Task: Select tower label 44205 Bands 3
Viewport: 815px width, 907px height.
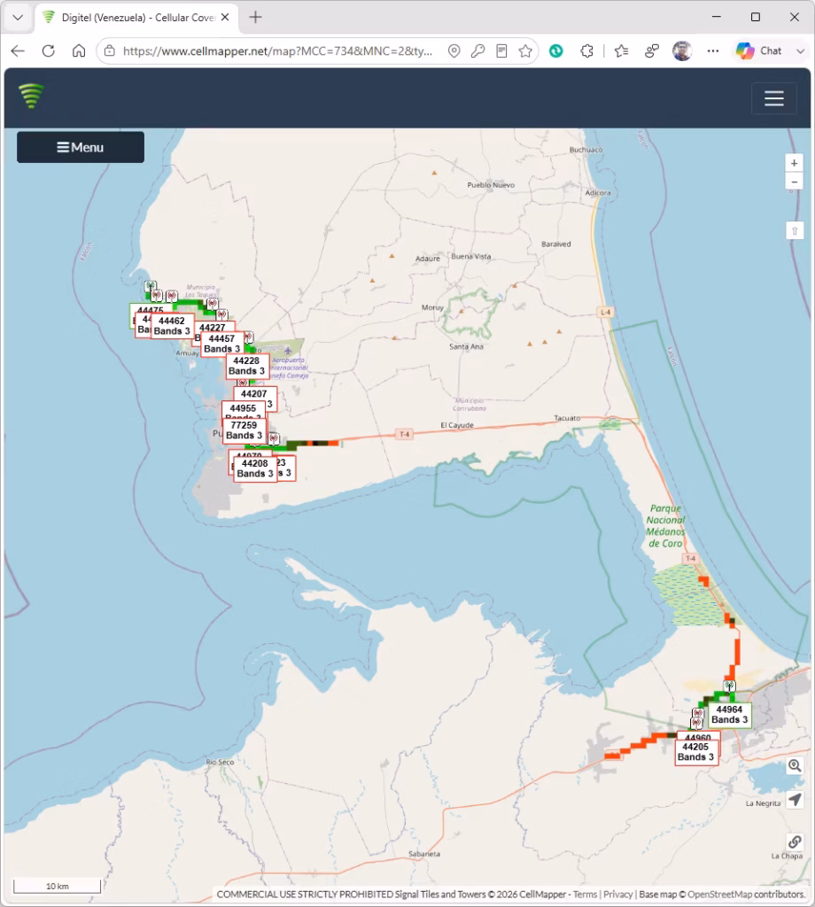Action: click(x=695, y=752)
